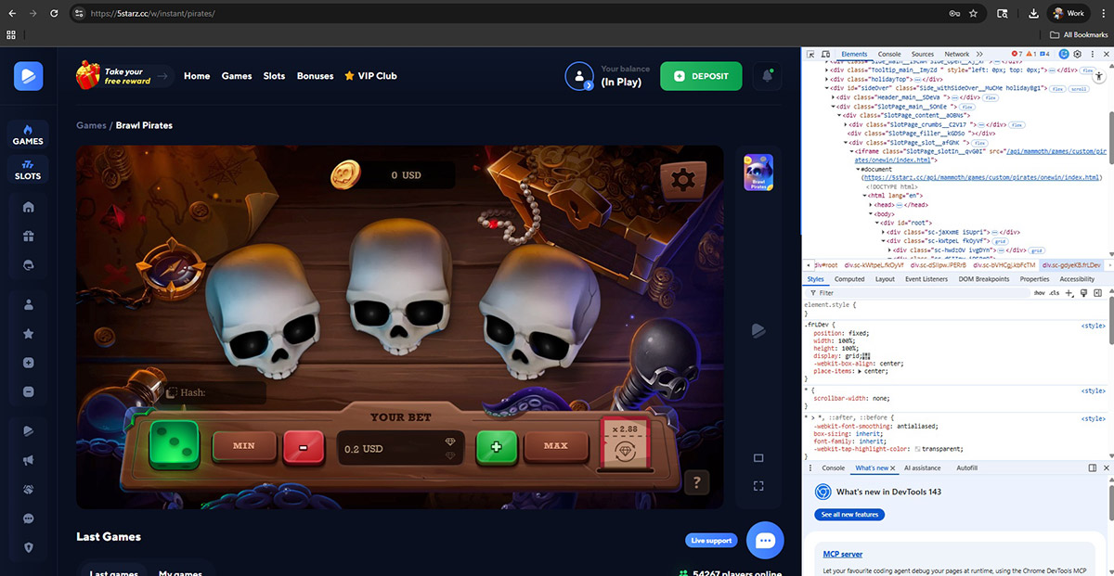This screenshot has height=576, width=1114.
Task: Open the MCP server link in What's New
Action: [x=842, y=554]
